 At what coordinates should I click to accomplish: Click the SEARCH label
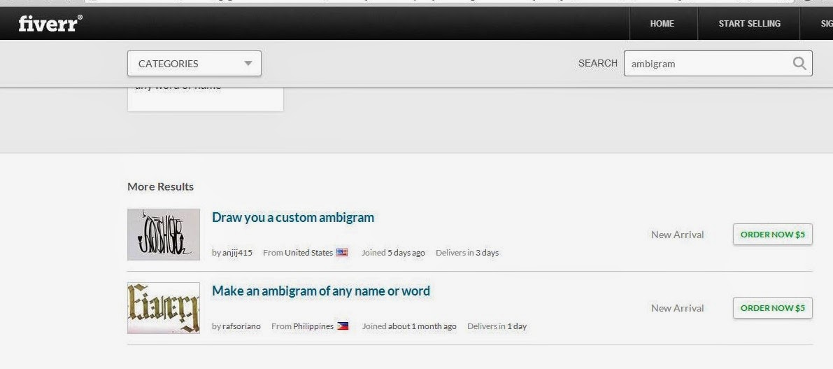[598, 63]
